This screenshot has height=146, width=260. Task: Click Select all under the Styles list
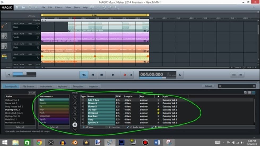coord(20,127)
